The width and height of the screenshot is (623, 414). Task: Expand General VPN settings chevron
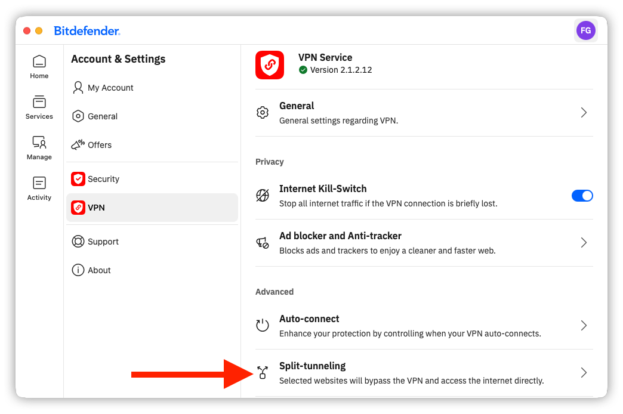coord(584,113)
